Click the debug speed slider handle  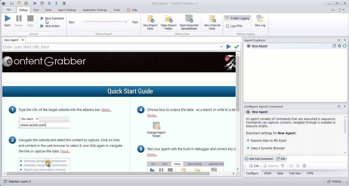126,22
